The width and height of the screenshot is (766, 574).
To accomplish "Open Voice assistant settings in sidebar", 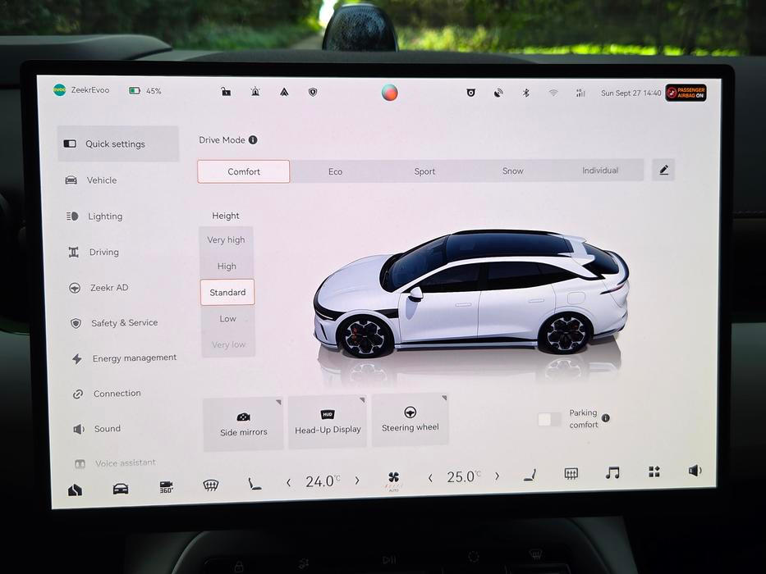I will 126,462.
